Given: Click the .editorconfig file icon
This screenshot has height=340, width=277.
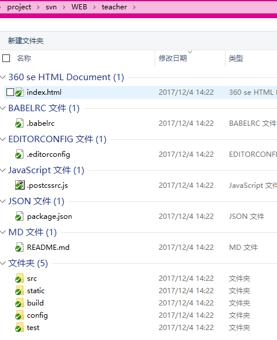Looking at the screenshot, I should (19, 154).
